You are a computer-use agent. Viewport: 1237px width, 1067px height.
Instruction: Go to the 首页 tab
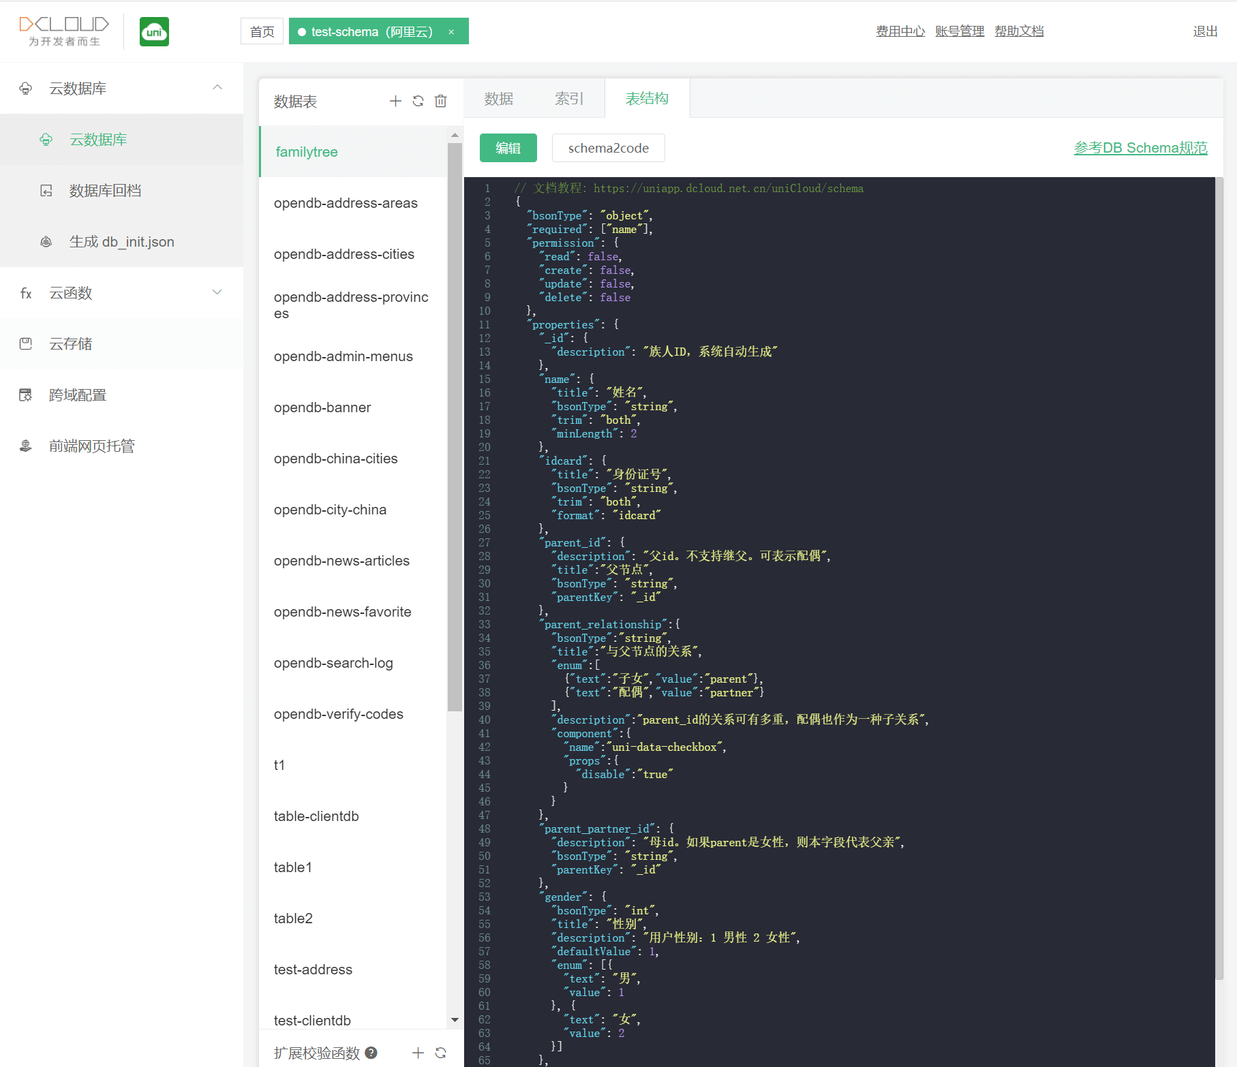(262, 31)
